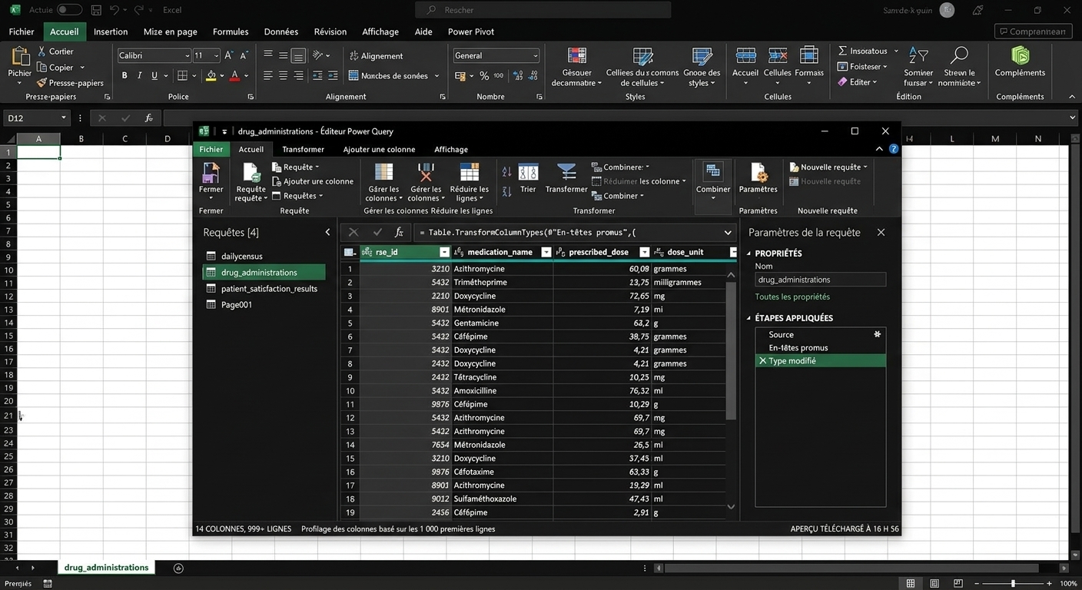This screenshot has height=590, width=1082.
Task: Open the Calibri font name dropdown
Action: 187,55
